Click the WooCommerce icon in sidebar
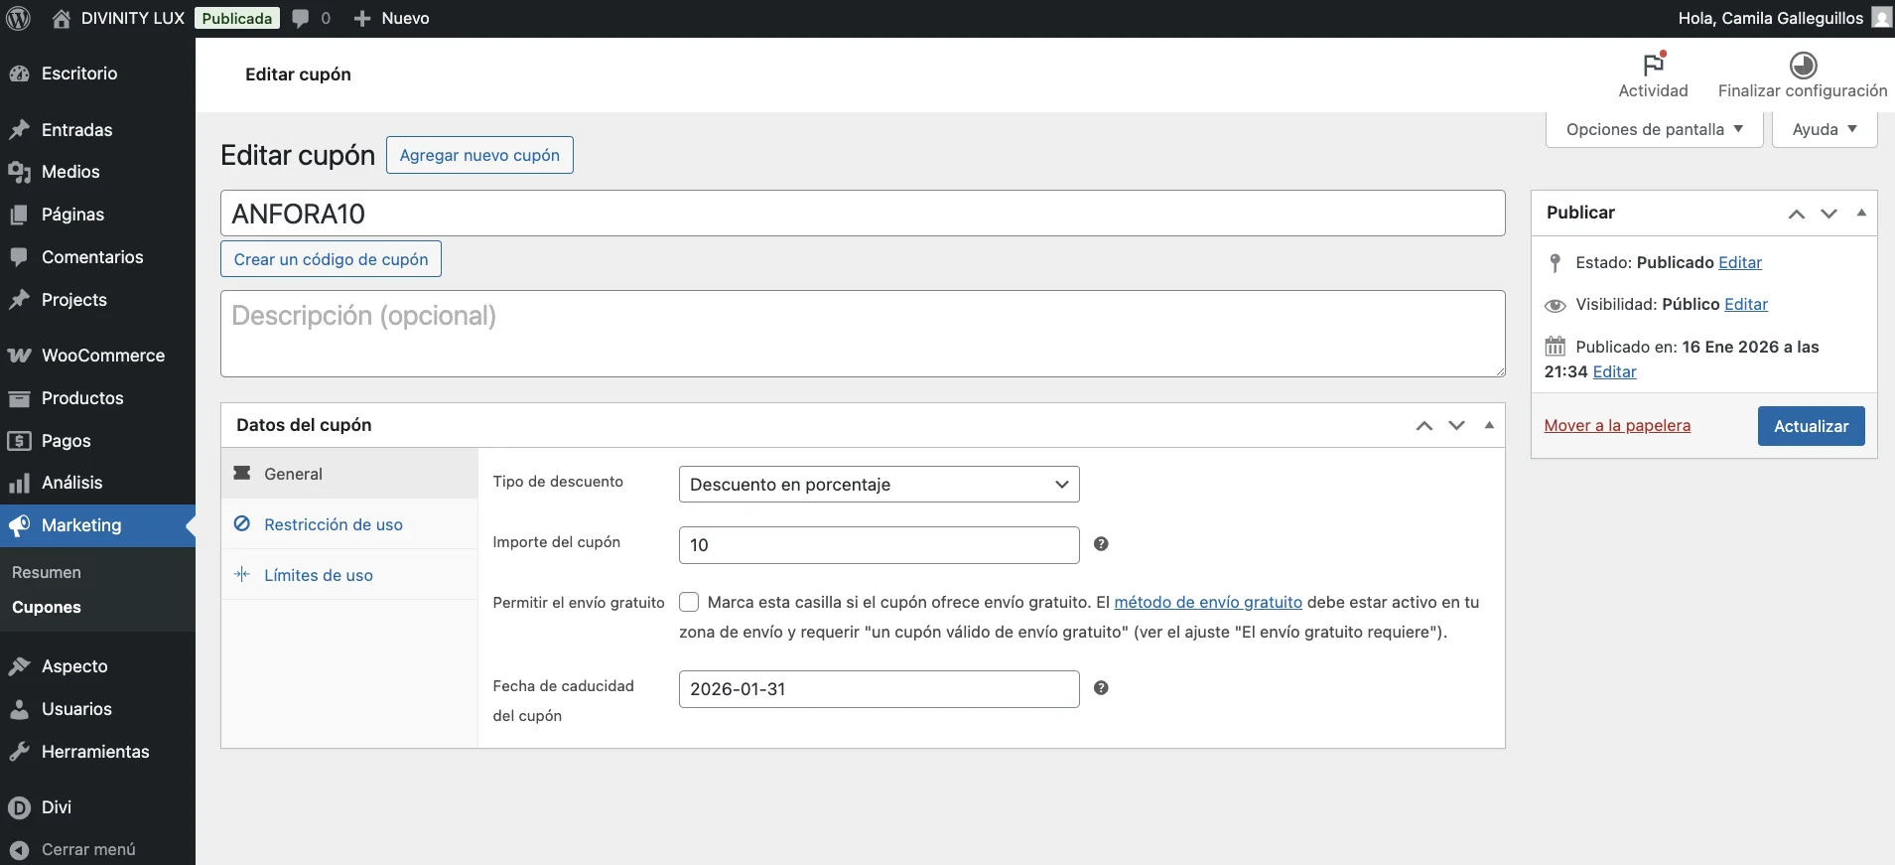This screenshot has width=1895, height=865. [19, 356]
